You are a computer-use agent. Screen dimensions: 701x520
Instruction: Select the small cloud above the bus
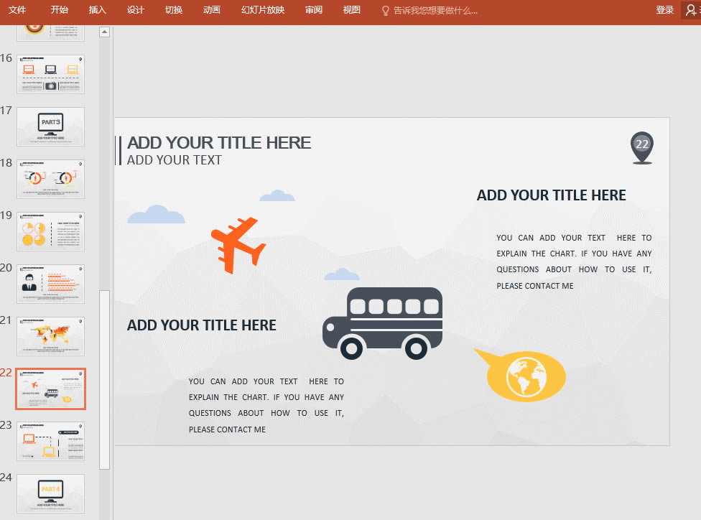point(342,274)
